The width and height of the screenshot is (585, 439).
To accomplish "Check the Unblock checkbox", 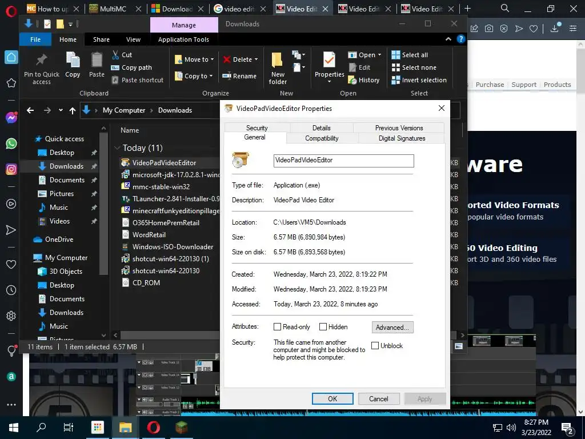I will pos(375,345).
